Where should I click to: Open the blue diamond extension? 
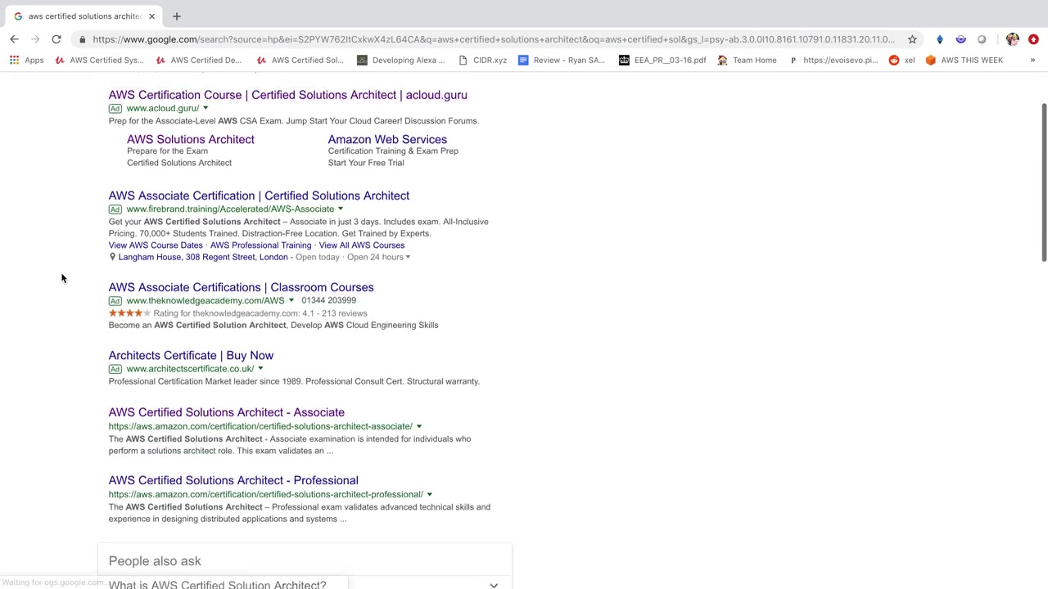point(940,39)
